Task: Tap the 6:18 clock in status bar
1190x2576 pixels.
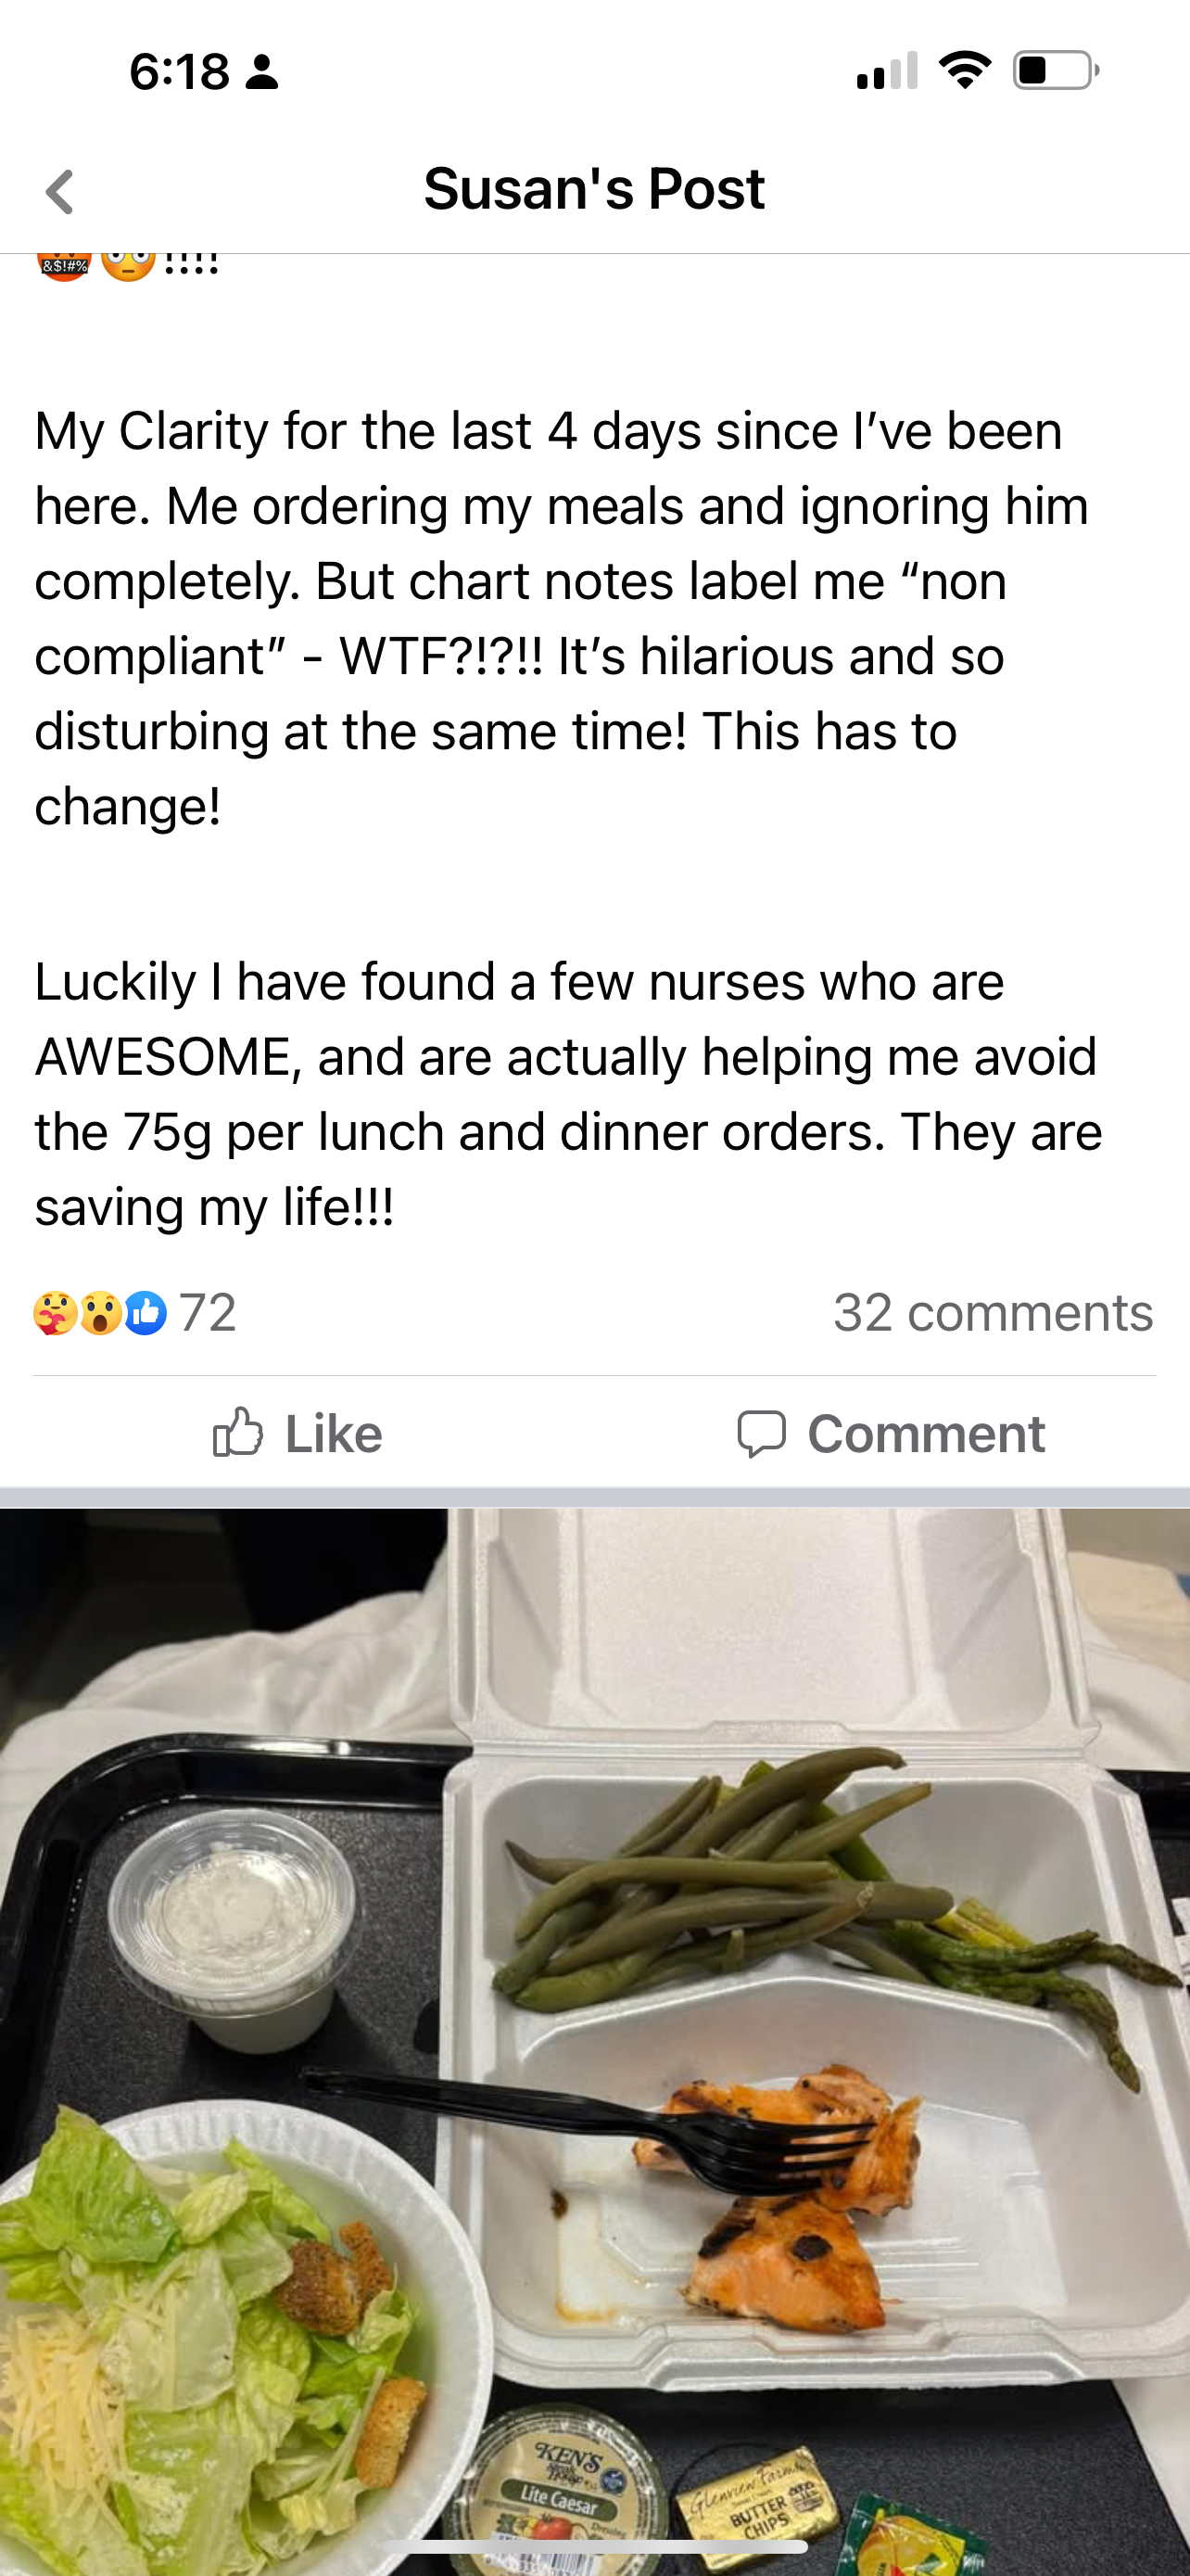Action: 180,72
